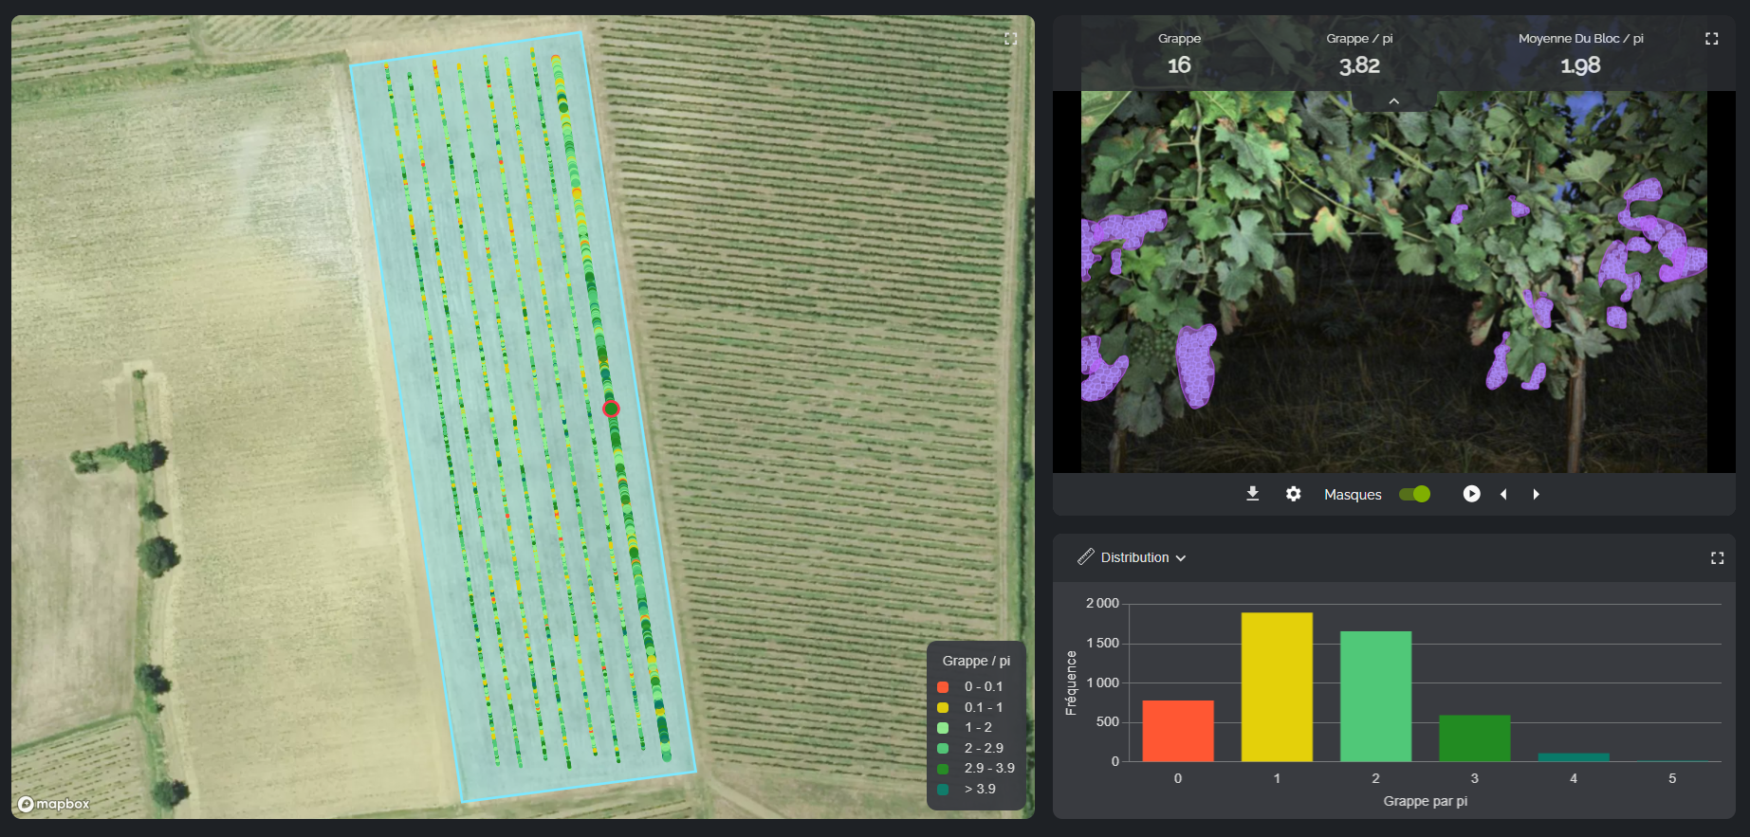This screenshot has height=837, width=1750.
Task: Click the ruler icon beside Distribution
Action: point(1085,556)
